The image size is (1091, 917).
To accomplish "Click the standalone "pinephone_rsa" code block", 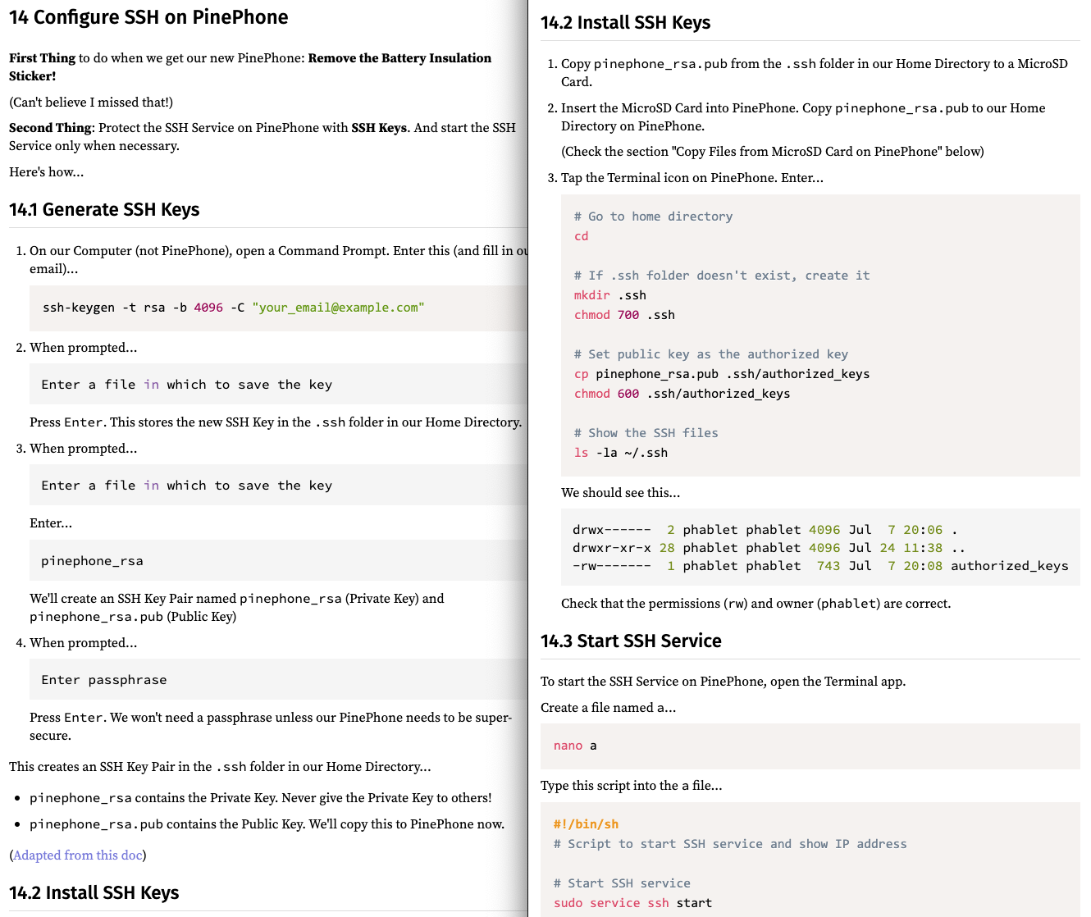I will tap(92, 561).
